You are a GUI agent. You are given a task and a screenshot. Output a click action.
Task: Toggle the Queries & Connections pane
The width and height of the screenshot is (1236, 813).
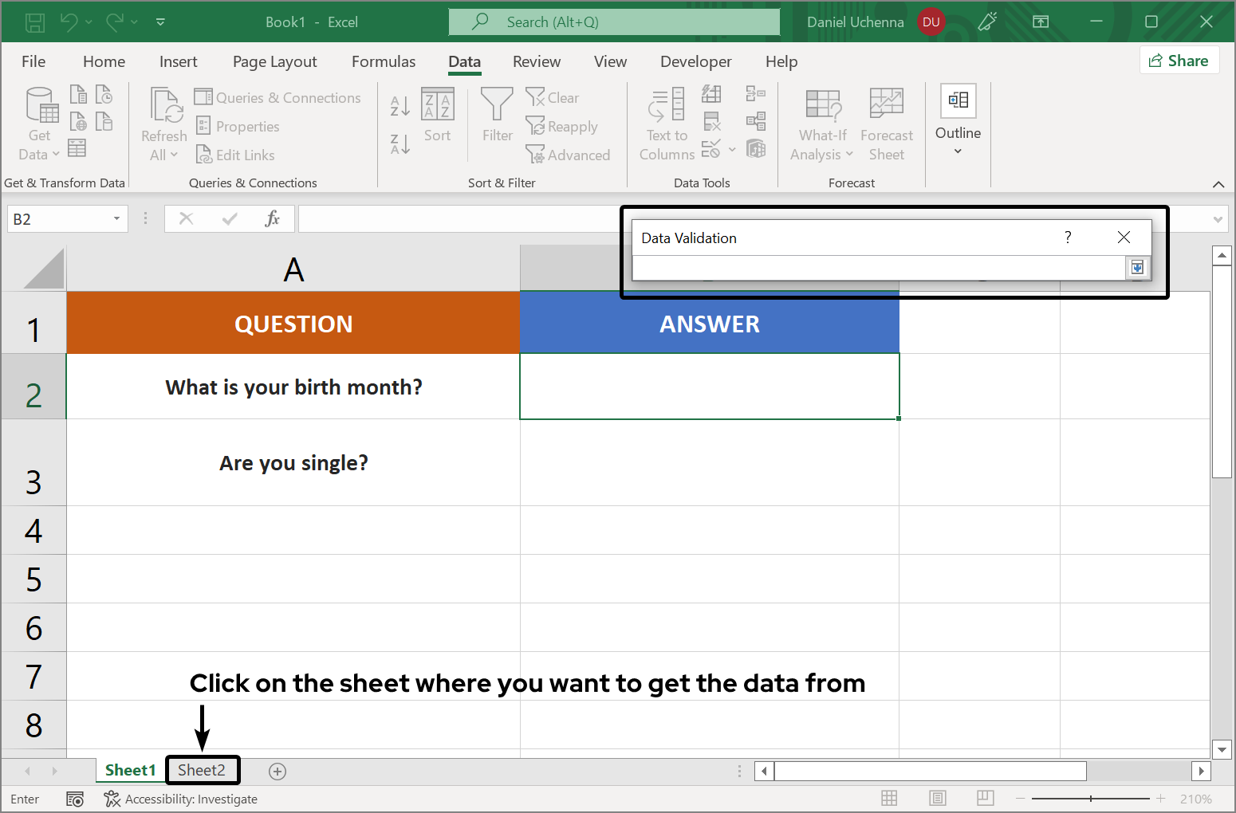tap(277, 97)
